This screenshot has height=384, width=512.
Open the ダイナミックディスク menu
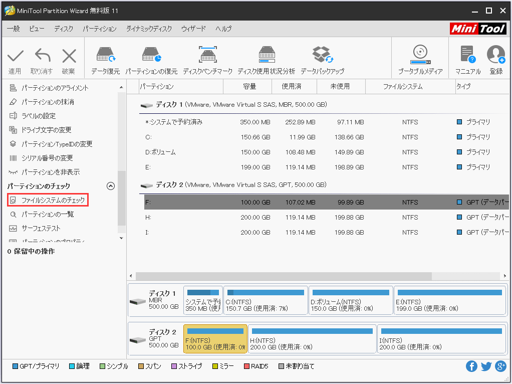149,29
